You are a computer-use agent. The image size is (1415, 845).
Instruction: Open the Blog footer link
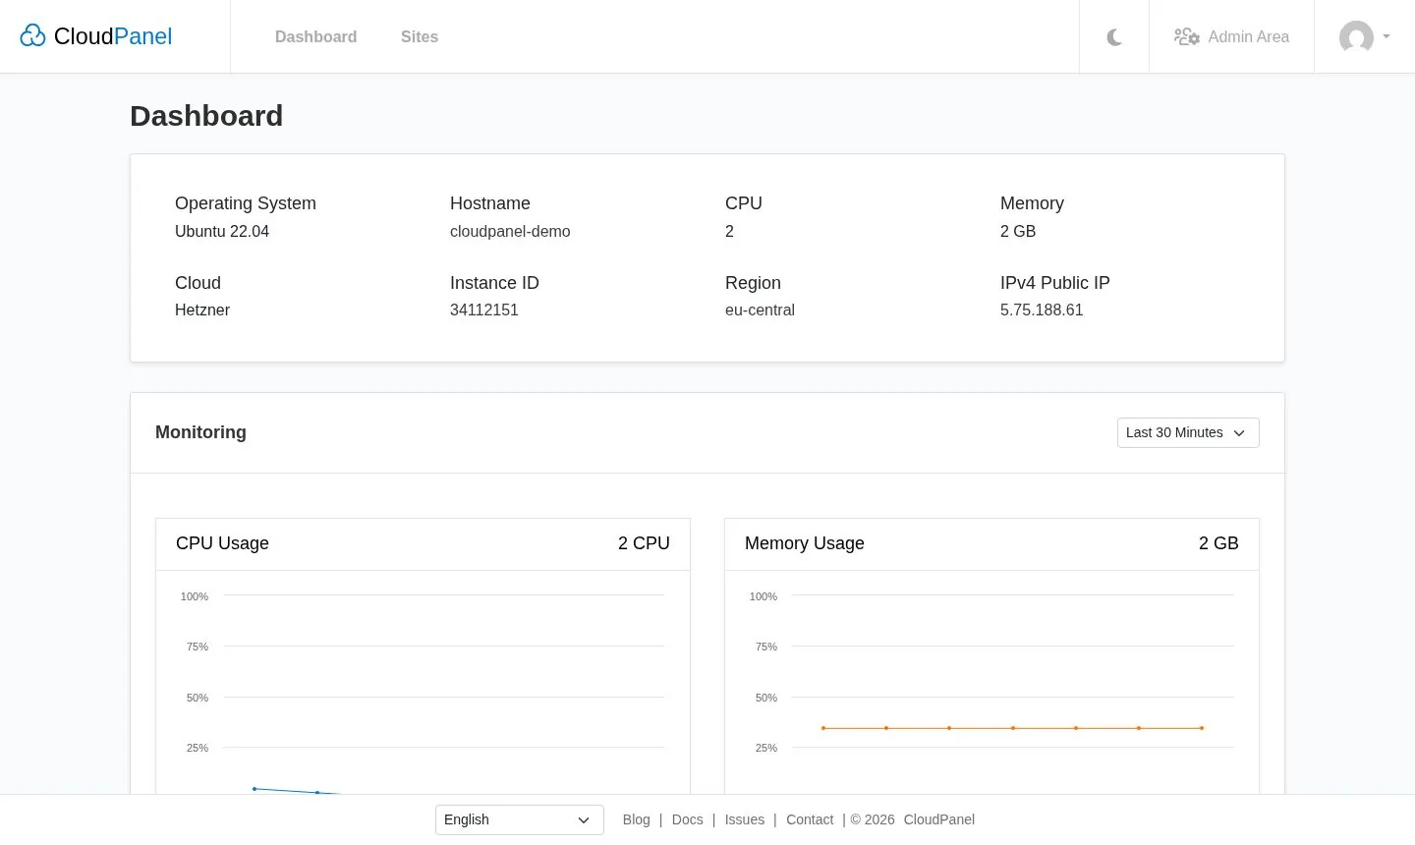[x=636, y=819]
